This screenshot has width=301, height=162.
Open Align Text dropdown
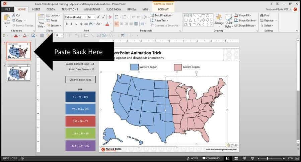[x=159, y=20]
